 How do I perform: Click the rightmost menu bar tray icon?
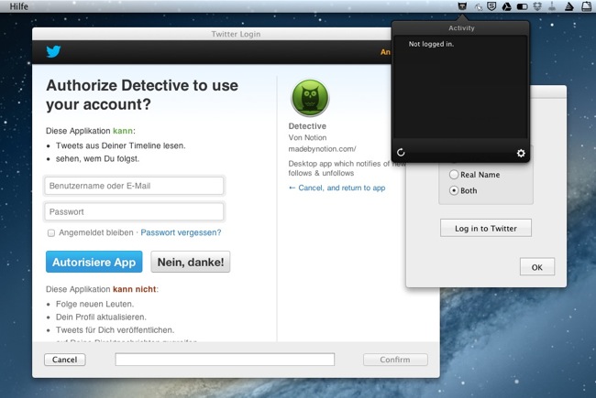587,6
